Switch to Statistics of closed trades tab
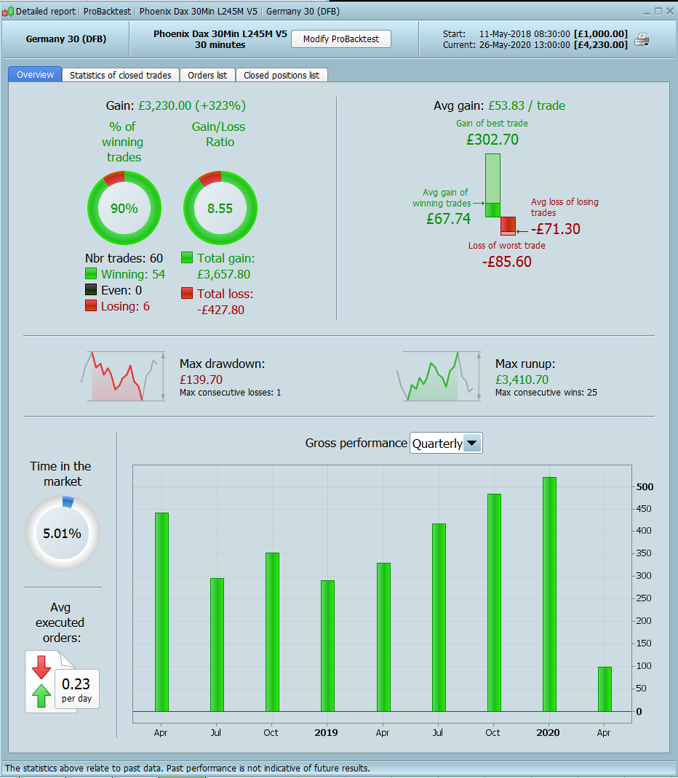The width and height of the screenshot is (678, 778). point(121,75)
